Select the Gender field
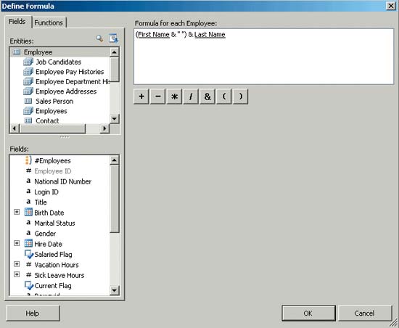This screenshot has height=328, width=399. [x=45, y=234]
